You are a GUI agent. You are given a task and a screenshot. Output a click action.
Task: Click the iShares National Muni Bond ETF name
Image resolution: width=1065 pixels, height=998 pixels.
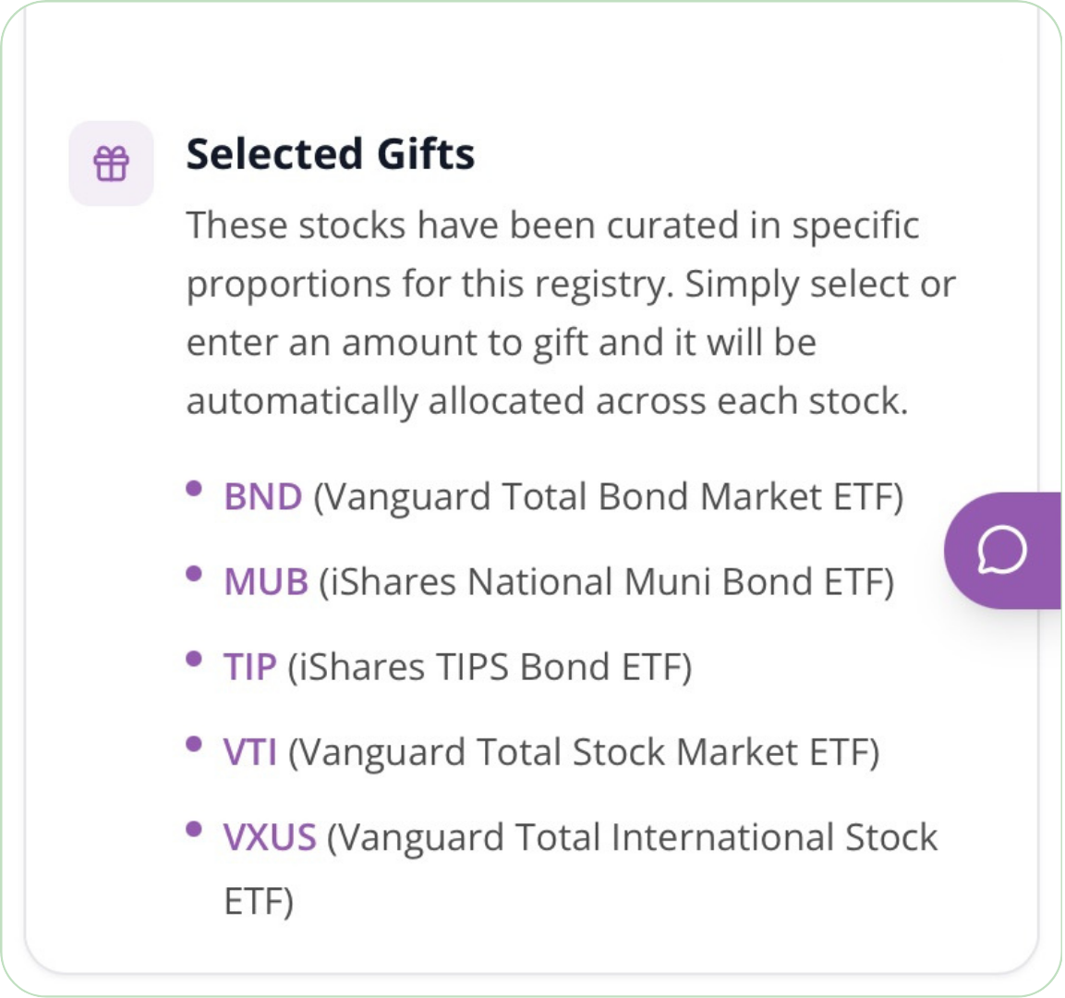pos(607,582)
